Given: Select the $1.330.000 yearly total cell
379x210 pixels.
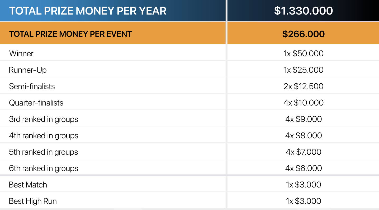Looking at the screenshot, I should (x=303, y=11).
